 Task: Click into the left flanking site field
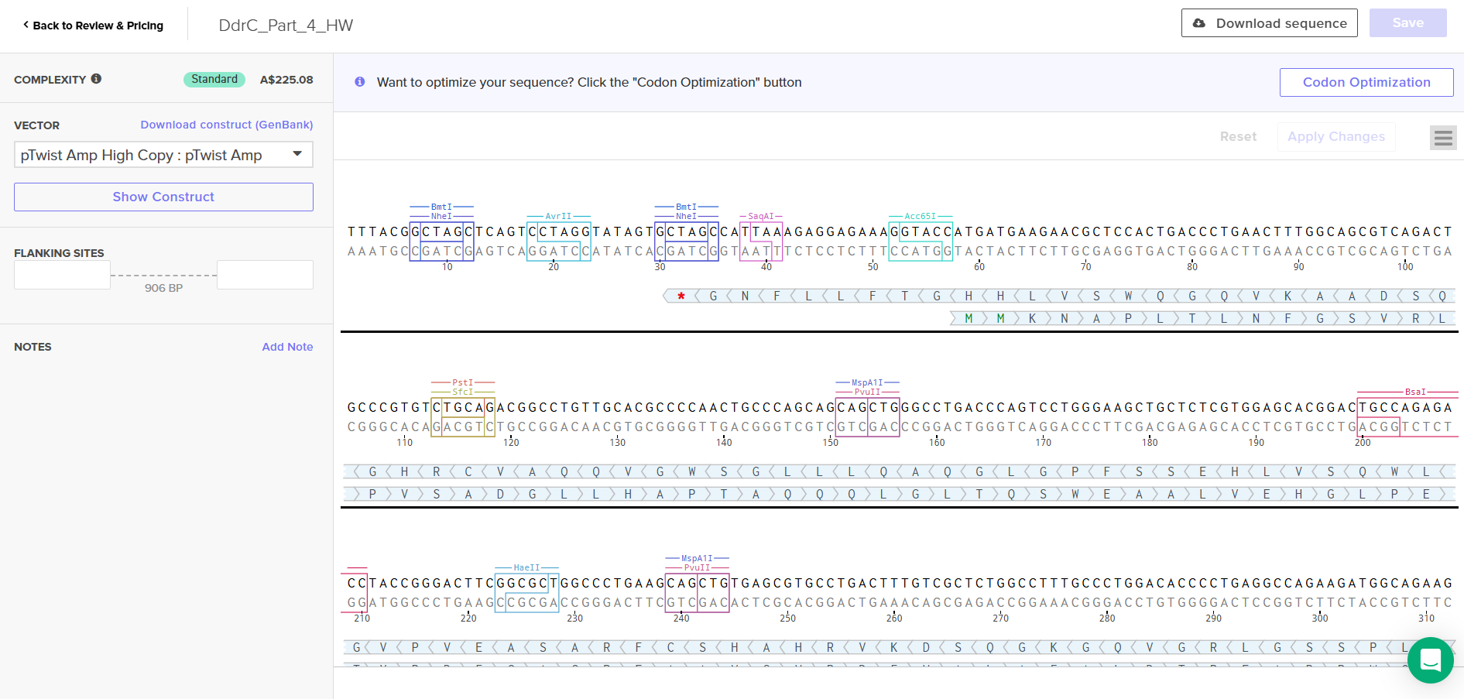point(62,275)
